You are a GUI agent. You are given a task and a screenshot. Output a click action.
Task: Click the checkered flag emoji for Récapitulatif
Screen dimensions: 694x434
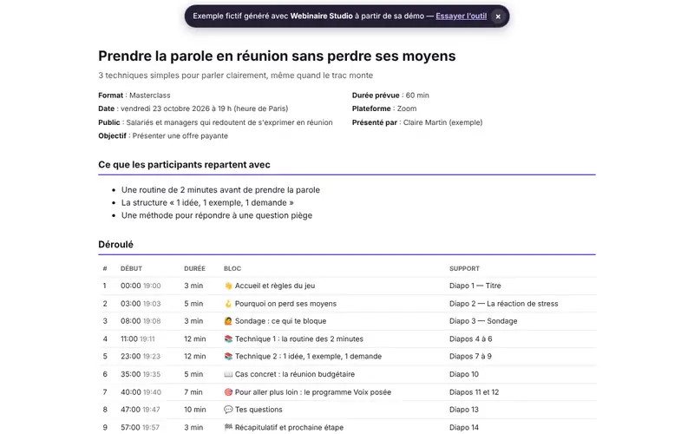click(228, 427)
